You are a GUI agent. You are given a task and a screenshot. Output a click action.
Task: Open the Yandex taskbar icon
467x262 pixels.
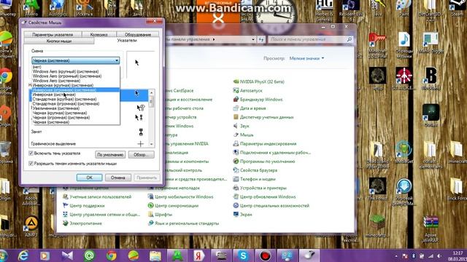click(x=199, y=255)
